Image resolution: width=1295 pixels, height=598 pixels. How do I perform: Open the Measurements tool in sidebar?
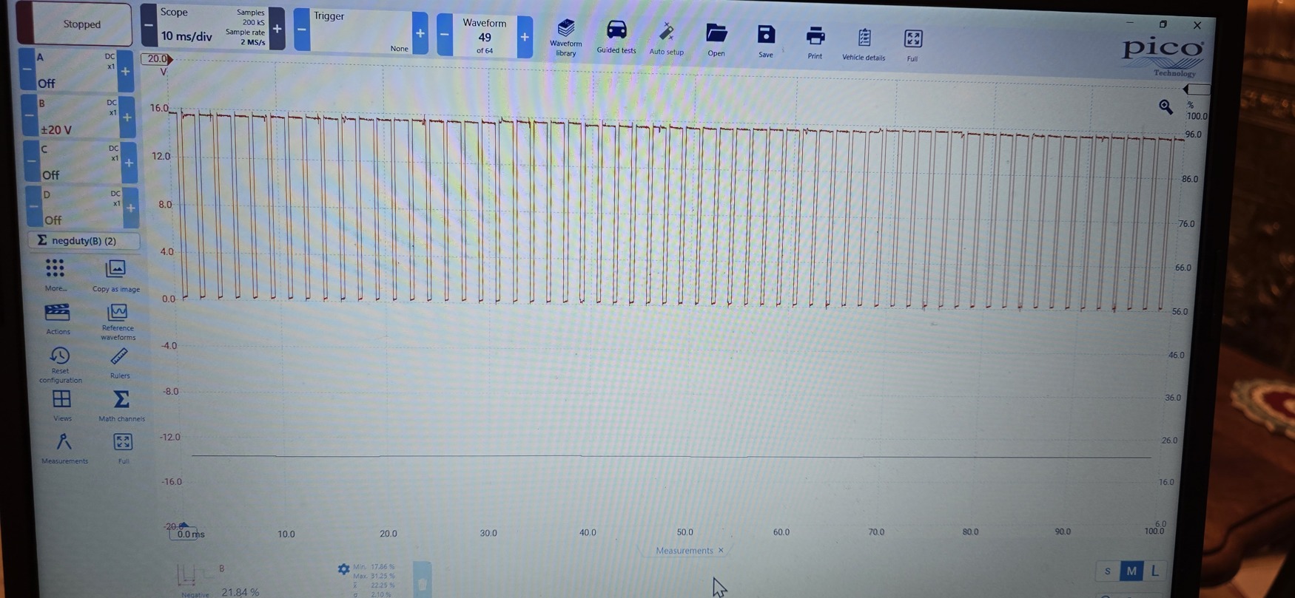tap(64, 449)
